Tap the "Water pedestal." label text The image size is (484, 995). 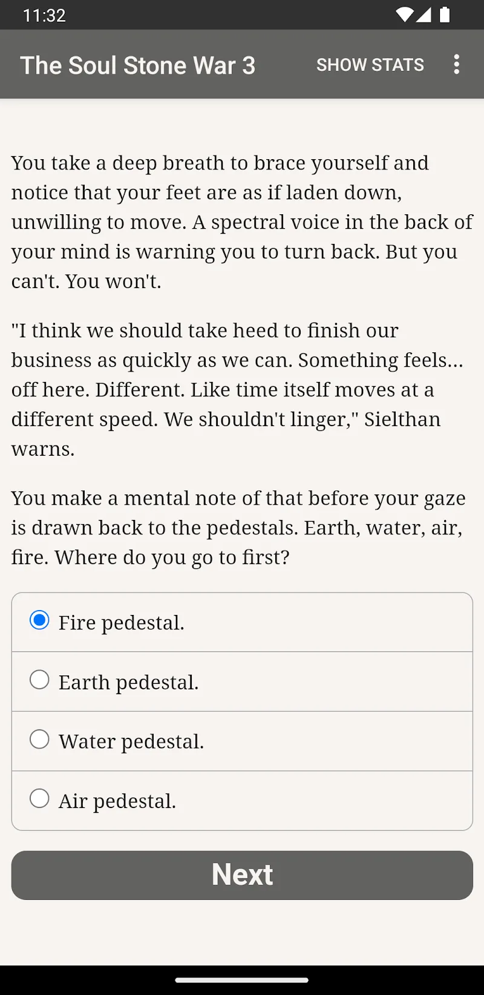131,741
